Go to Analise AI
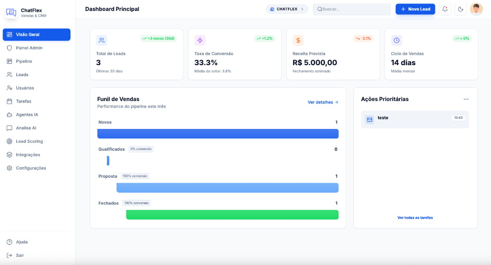 point(36,128)
